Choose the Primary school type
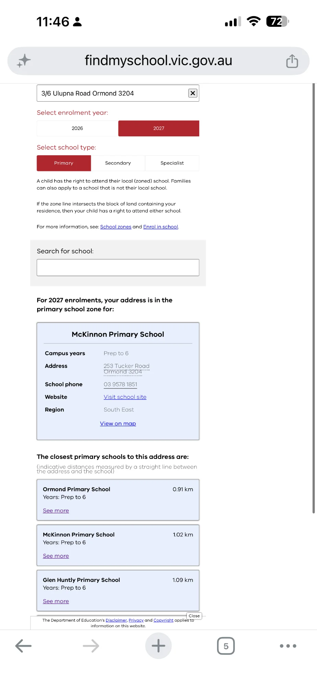Viewport: 317px width, 687px height. (x=64, y=163)
